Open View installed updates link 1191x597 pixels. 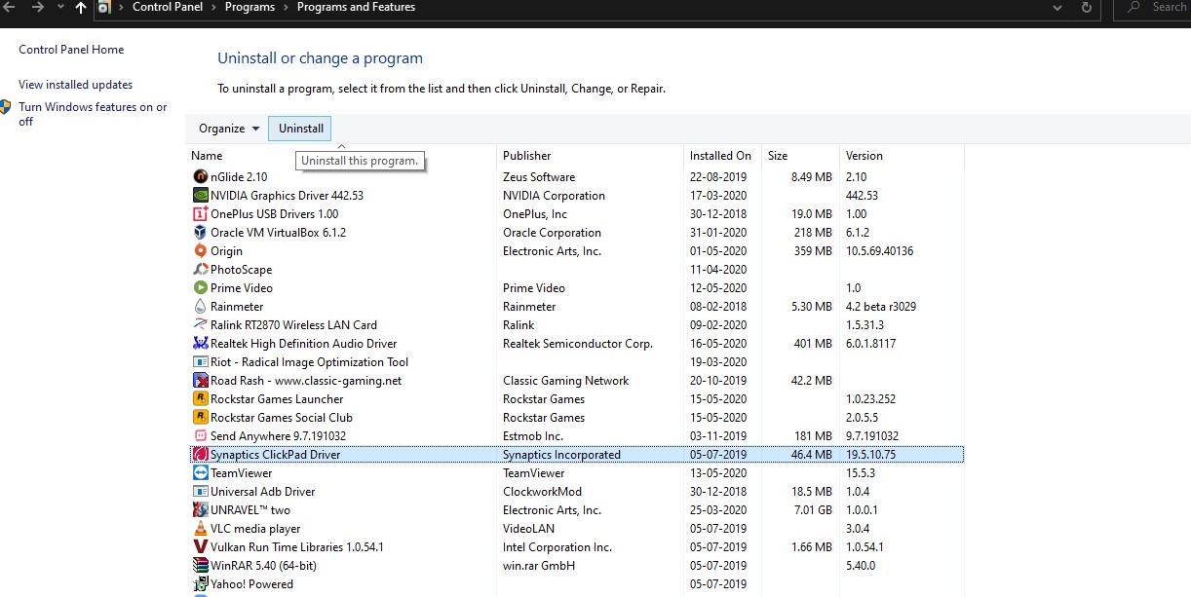pos(76,85)
